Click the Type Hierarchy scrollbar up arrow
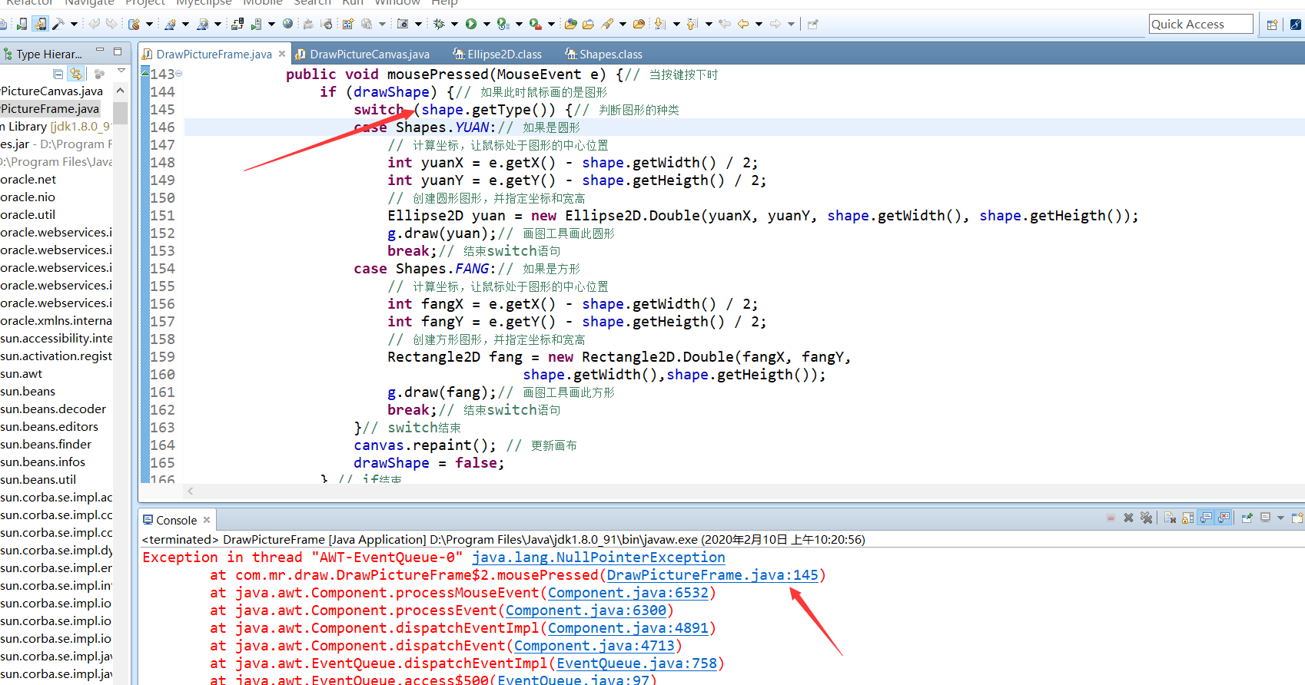Viewport: 1305px width, 685px height. [x=120, y=91]
